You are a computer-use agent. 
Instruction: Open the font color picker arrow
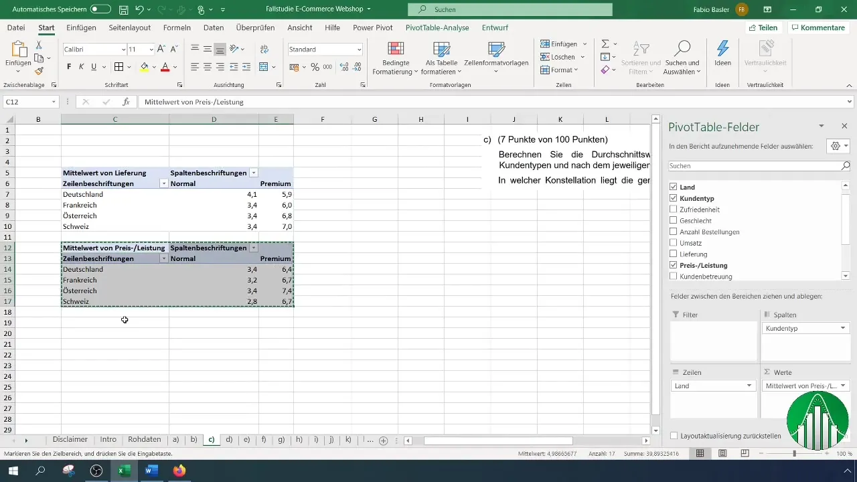click(x=175, y=67)
